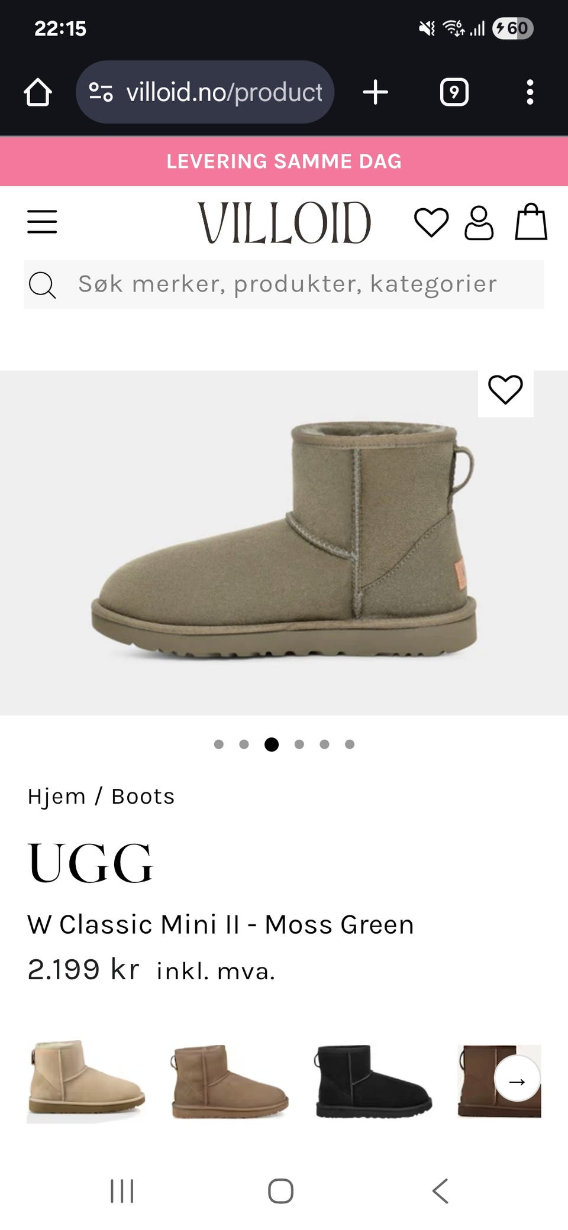
Task: Open the wishlist heart in header
Action: (x=431, y=222)
